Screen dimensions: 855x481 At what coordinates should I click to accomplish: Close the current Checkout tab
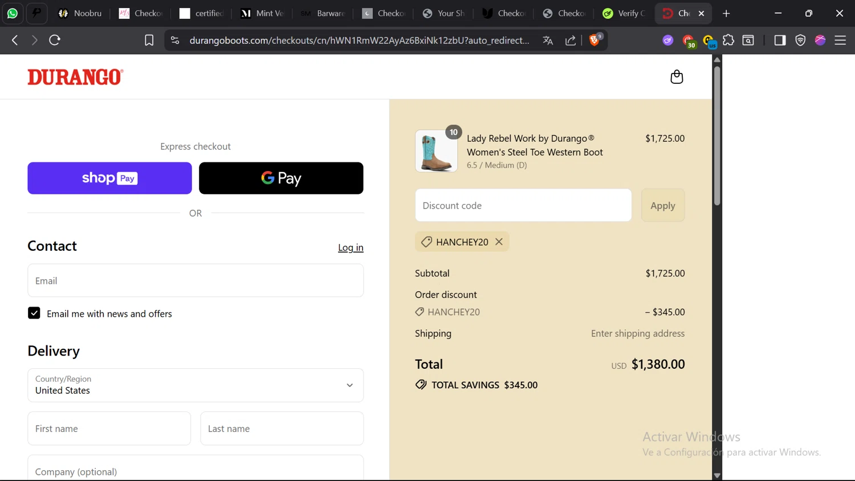tap(701, 13)
